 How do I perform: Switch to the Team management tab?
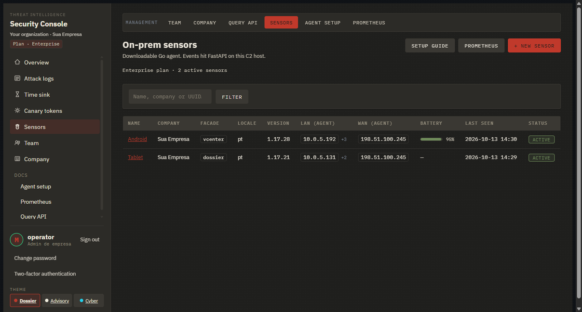coord(175,23)
